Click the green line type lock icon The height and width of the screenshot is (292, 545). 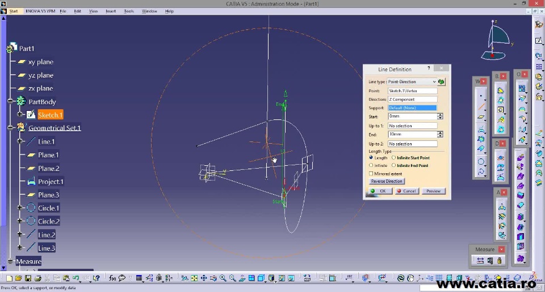click(x=442, y=81)
